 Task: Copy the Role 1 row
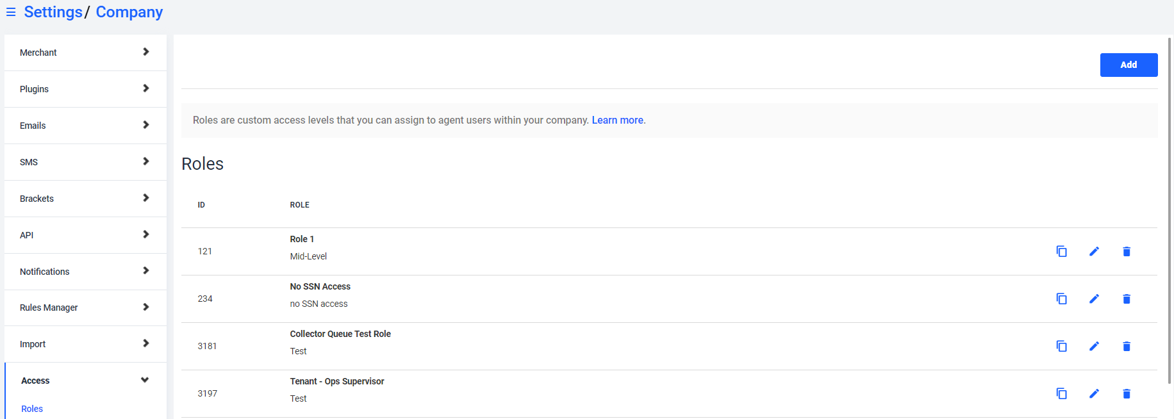pyautogui.click(x=1061, y=251)
